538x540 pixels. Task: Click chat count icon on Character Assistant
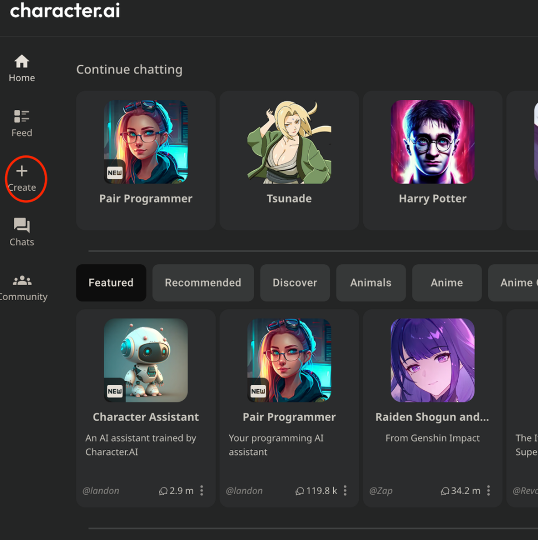pos(163,491)
